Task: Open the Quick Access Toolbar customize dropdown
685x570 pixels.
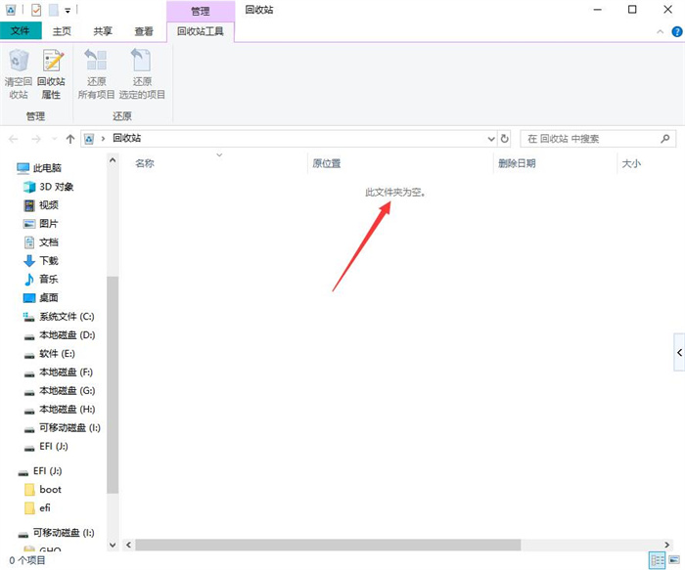Action: pyautogui.click(x=68, y=10)
